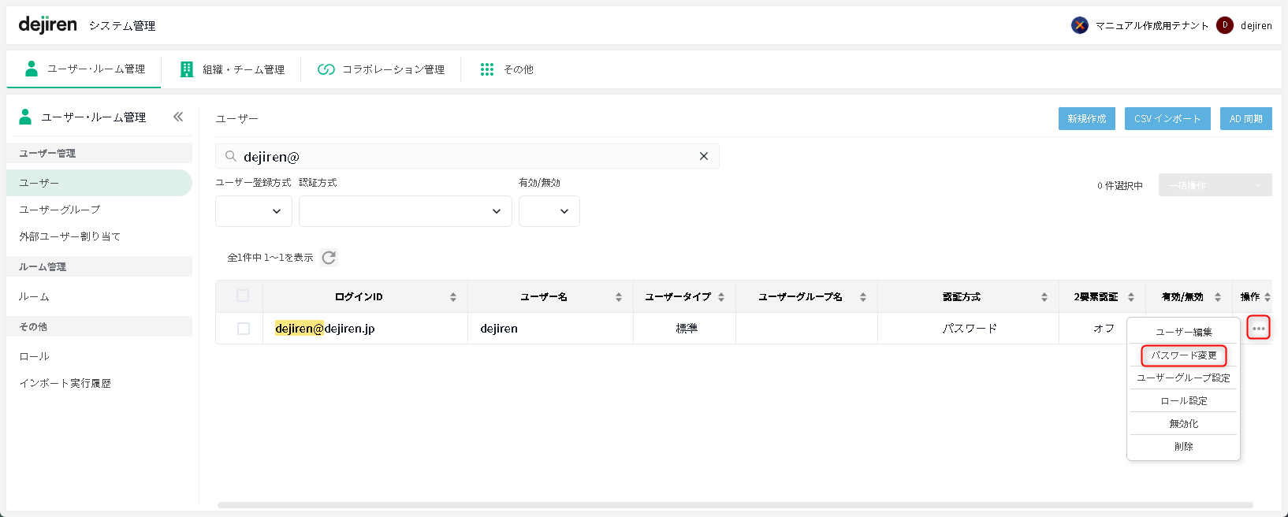Collapse sidebar with double-chevron icon

(178, 117)
